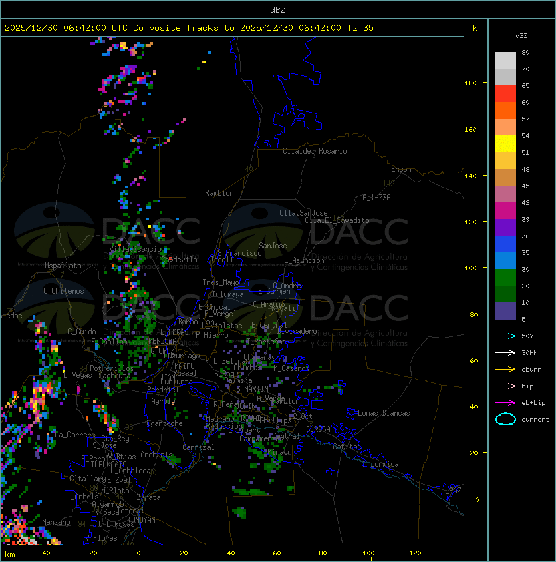This screenshot has height=562, width=556.
Task: Click the 'Potrerillos' map label
Action: point(112,368)
